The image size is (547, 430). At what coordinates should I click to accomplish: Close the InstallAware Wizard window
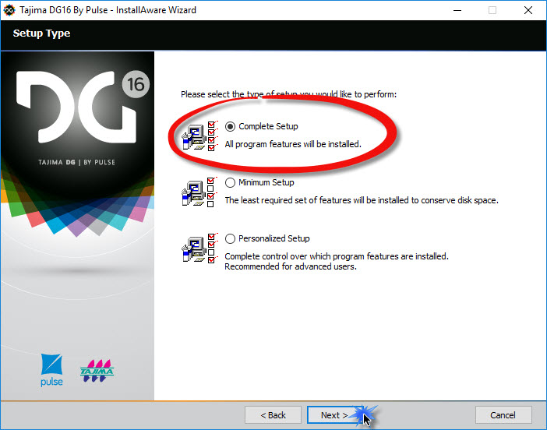click(x=528, y=10)
